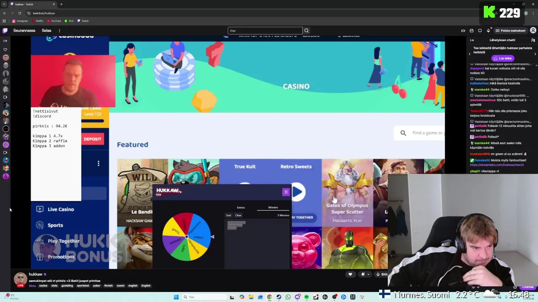Screen dimensions: 538x302
Task: Open the chat community users icon
Action: [x=533, y=40]
